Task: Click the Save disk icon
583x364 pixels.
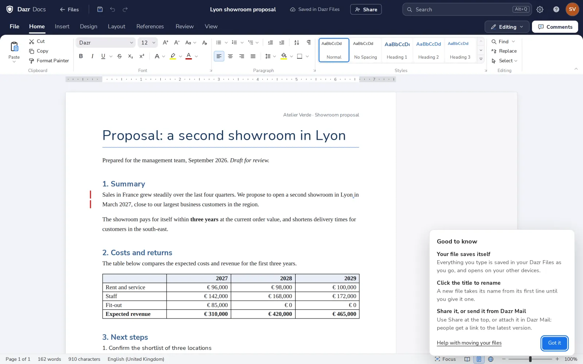Action: click(100, 9)
